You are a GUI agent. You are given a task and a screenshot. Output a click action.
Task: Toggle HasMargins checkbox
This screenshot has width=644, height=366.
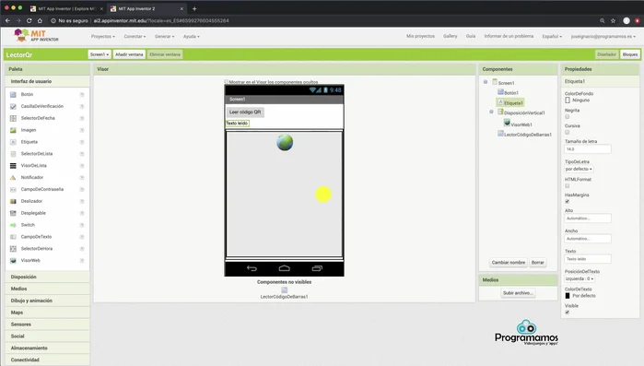568,201
